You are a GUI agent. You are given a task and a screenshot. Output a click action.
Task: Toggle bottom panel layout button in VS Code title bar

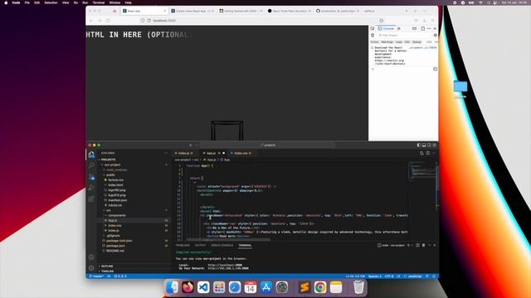(424, 145)
